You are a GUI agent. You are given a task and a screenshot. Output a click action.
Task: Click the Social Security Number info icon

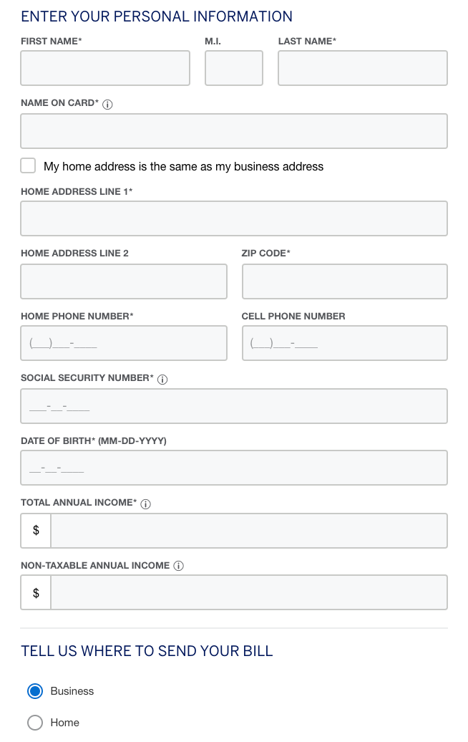tap(162, 379)
